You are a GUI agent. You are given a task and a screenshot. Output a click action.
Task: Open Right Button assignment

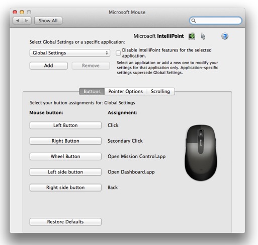pos(65,141)
